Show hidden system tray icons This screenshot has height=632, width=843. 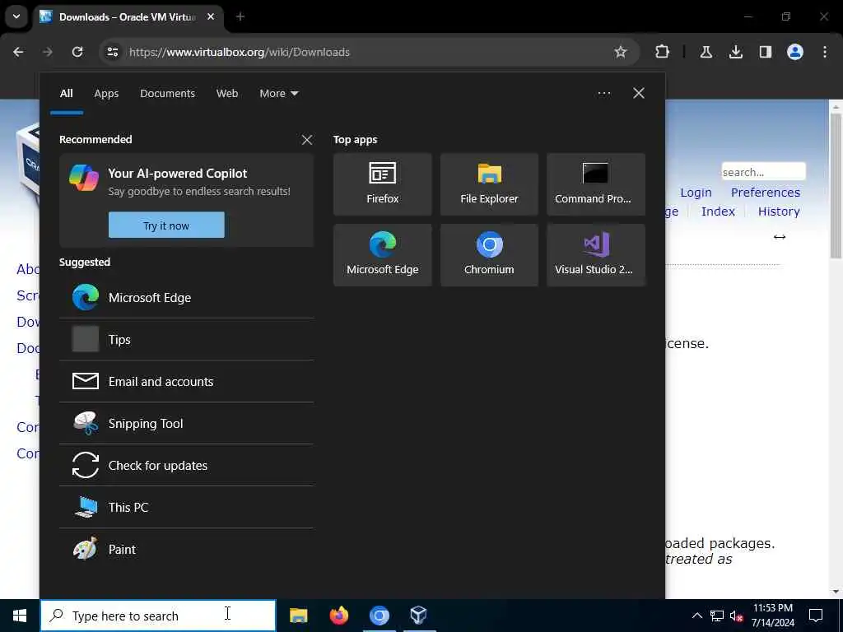click(x=696, y=616)
